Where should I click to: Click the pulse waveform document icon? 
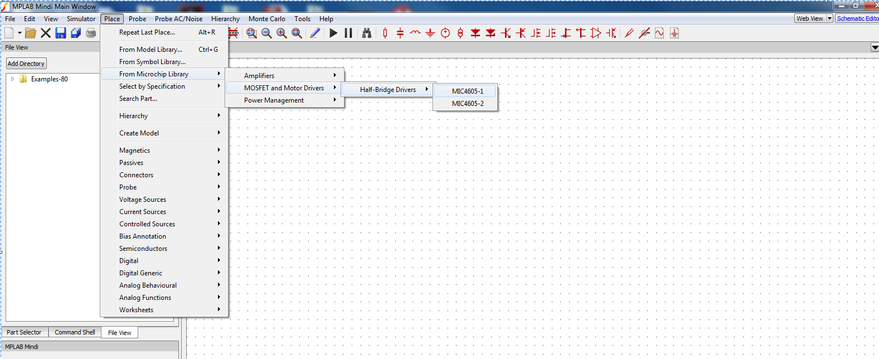[674, 33]
